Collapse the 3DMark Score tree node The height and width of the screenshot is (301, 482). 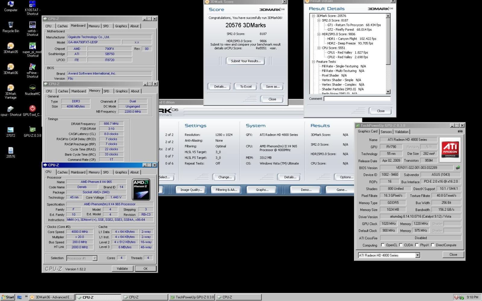coord(313,16)
